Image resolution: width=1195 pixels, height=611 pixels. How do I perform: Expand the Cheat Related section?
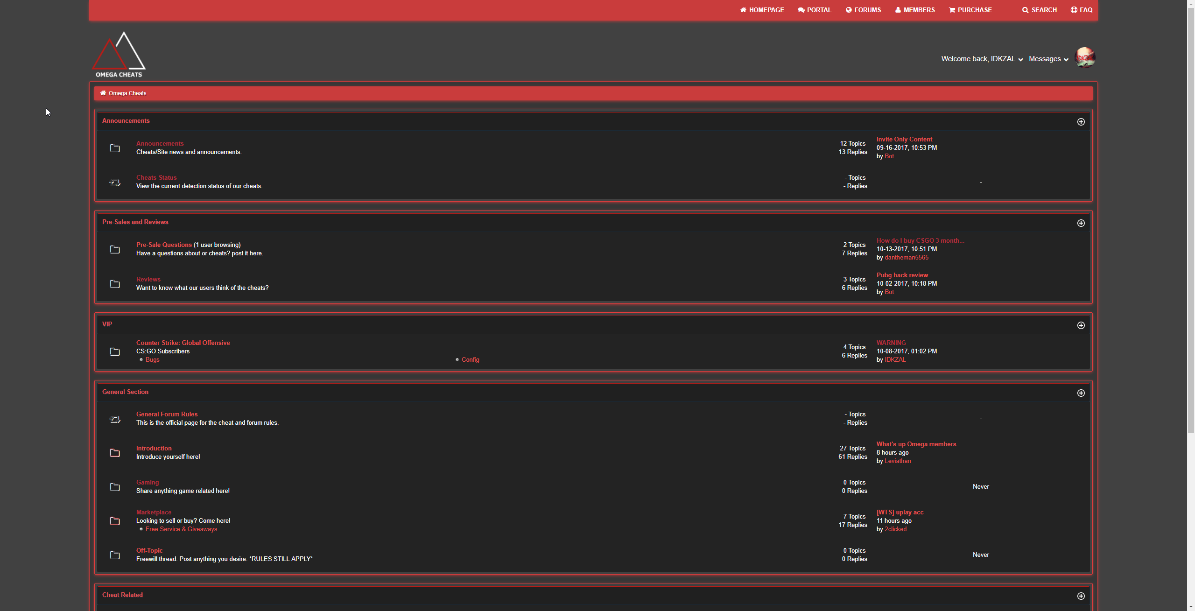[1081, 596]
